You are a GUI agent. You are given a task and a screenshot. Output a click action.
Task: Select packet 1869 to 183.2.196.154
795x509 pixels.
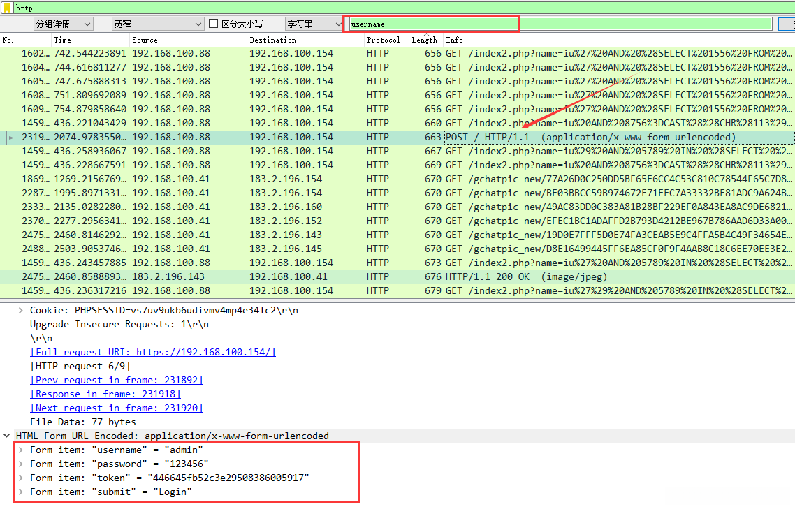tap(397, 179)
